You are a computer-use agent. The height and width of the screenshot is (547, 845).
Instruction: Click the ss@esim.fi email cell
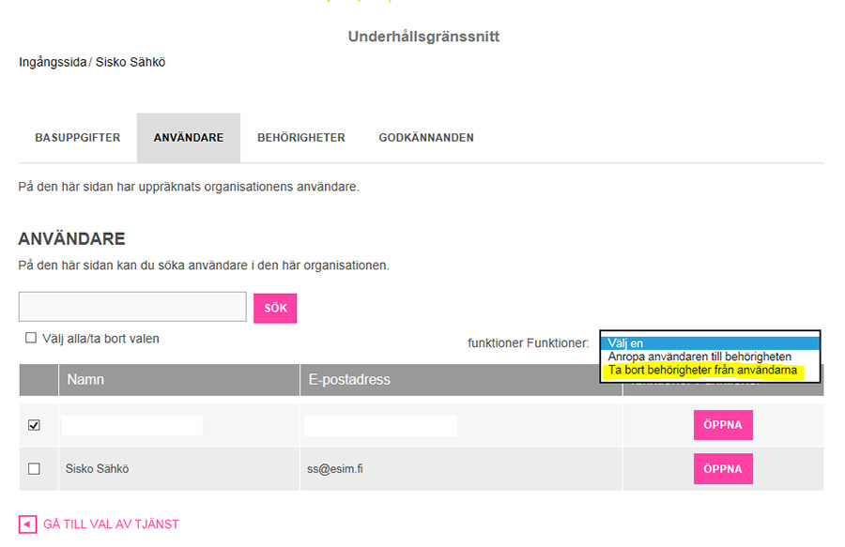click(334, 469)
